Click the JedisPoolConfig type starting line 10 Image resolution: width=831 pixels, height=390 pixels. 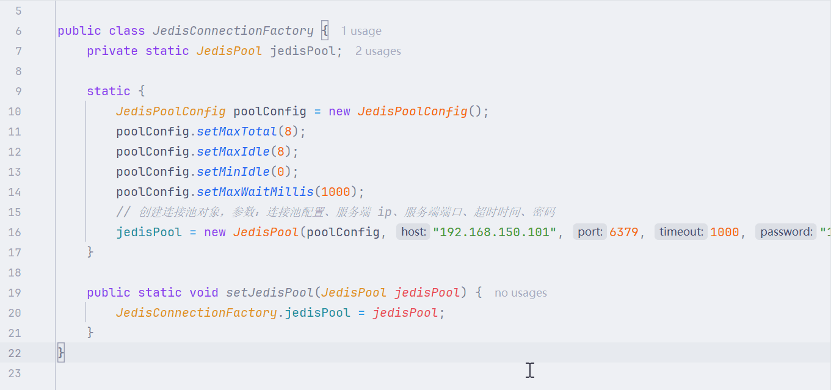(171, 112)
